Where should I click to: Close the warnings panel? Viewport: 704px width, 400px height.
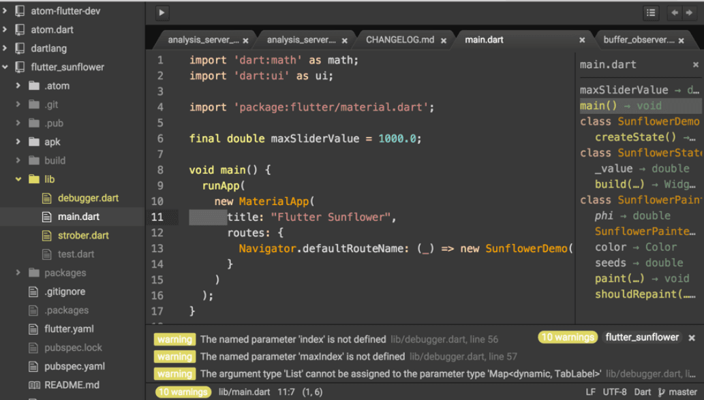pyautogui.click(x=692, y=337)
